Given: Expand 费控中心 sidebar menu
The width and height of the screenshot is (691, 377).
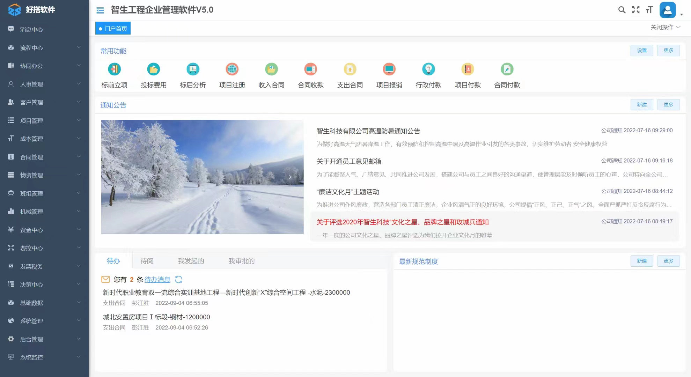Looking at the screenshot, I should (x=44, y=248).
